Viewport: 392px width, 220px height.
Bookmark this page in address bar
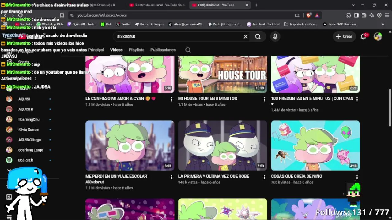62,15
